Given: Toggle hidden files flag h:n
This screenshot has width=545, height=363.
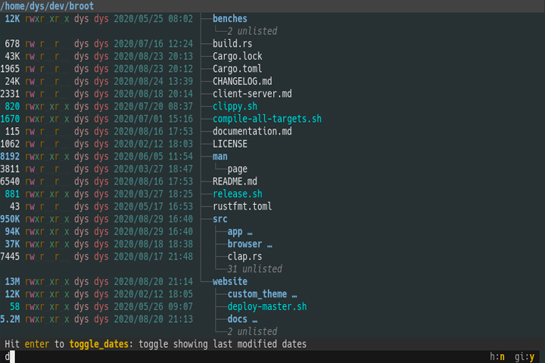Looking at the screenshot, I should click(x=497, y=357).
